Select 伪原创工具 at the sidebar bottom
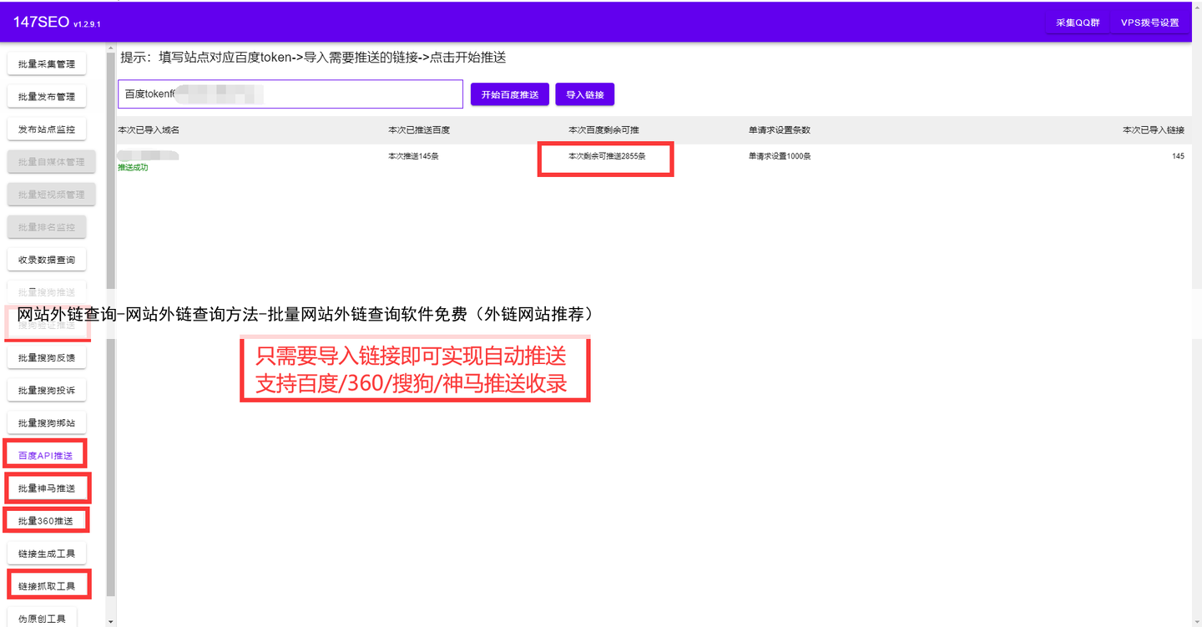 pos(42,618)
